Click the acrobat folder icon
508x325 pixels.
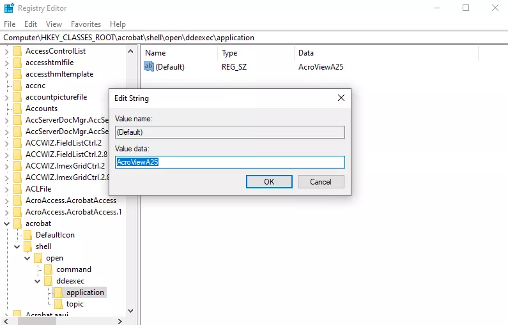(x=17, y=223)
